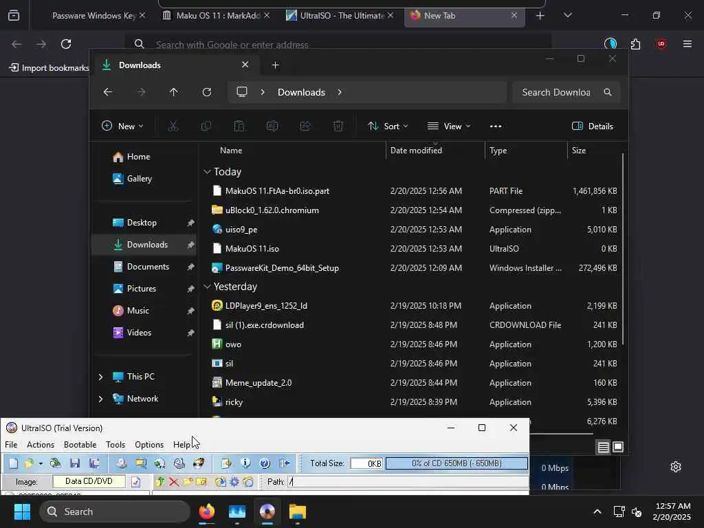Viewport: 704px width, 528px height.
Task: Open the dropdown arrow beside UltraISO Open icon
Action: click(41, 463)
